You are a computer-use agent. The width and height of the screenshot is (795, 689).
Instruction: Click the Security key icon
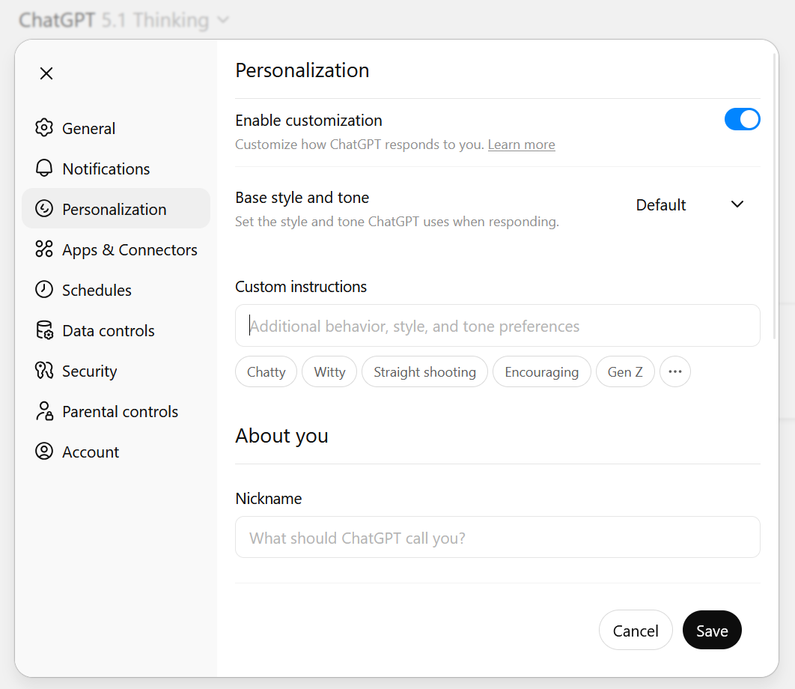44,371
